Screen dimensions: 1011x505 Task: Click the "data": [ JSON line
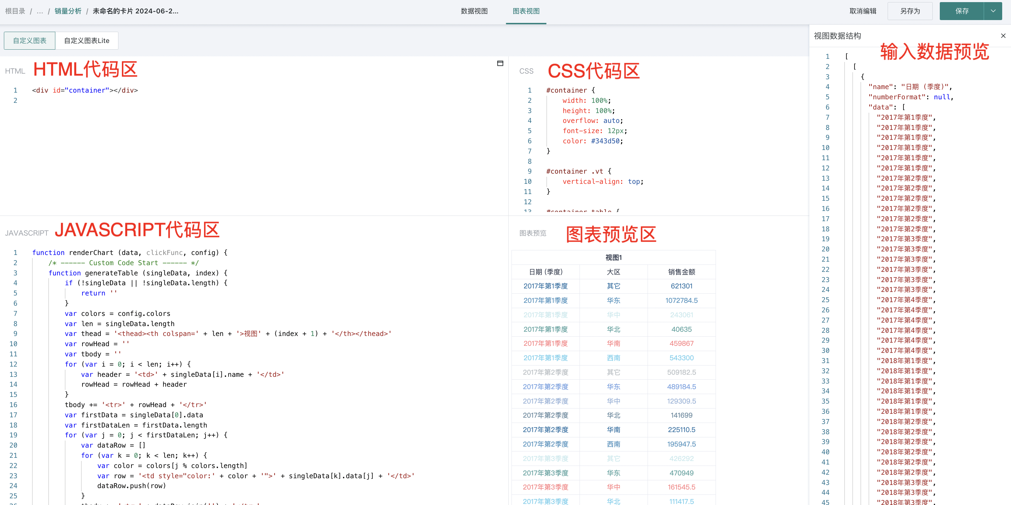coord(887,107)
